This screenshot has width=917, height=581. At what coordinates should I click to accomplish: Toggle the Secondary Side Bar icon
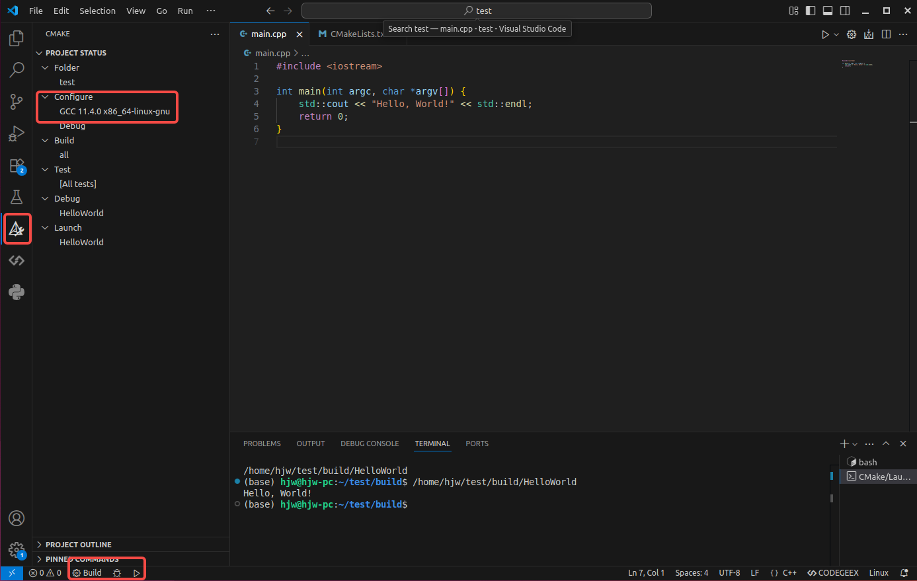click(x=844, y=11)
